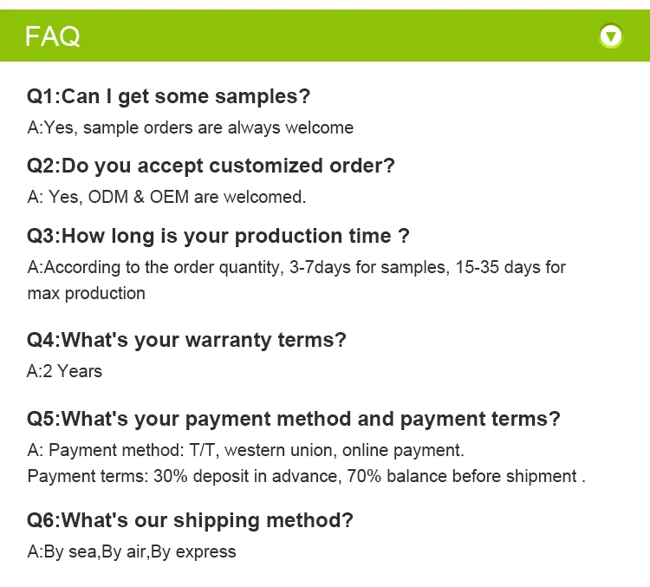Image resolution: width=650 pixels, height=587 pixels.
Task: Click the 'By sea,By air,By express' answer
Action: pos(132,552)
